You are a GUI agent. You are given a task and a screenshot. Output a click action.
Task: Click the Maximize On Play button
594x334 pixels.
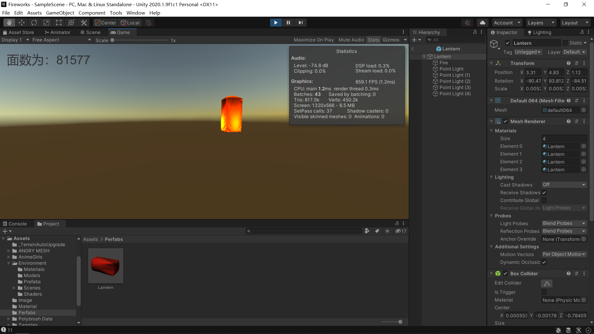tap(314, 40)
